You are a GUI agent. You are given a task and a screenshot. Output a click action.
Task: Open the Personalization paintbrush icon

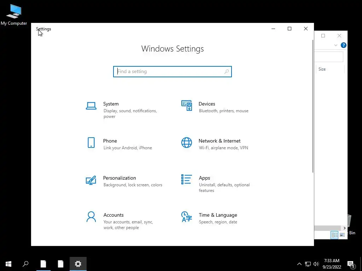pos(91,180)
